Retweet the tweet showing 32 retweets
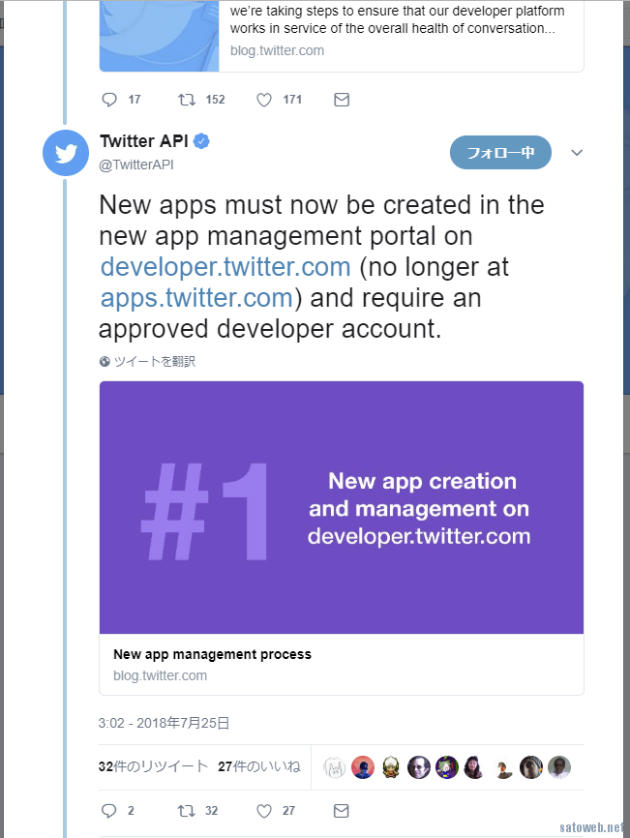The image size is (630, 838). pos(186,811)
